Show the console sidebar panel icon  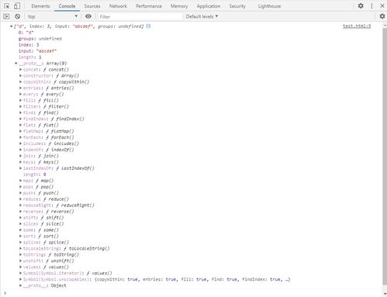pos(6,16)
